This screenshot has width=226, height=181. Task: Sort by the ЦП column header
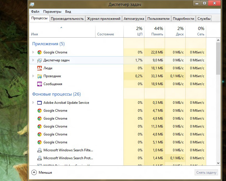(x=134, y=32)
